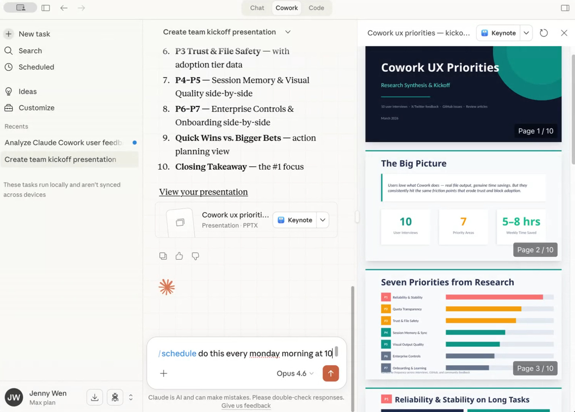Click into the message input field
575x412 pixels.
pyautogui.click(x=246, y=354)
